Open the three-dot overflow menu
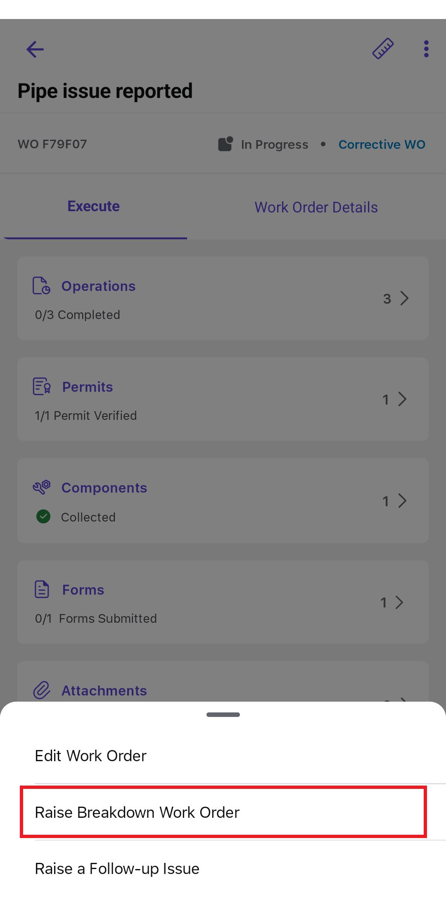446x905 pixels. click(x=426, y=49)
